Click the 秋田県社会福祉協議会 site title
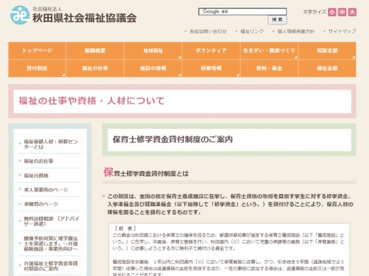369x276 pixels. click(84, 18)
